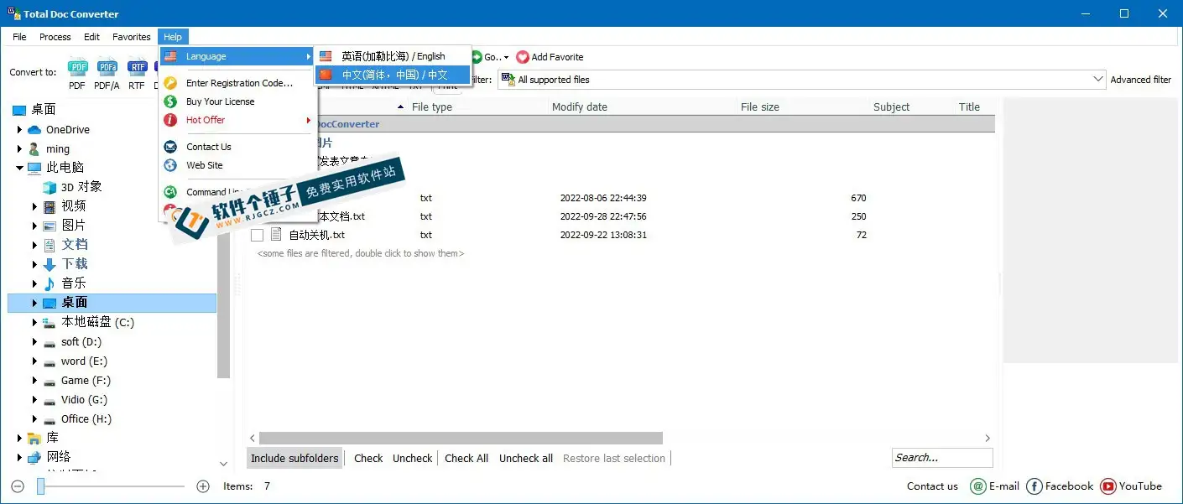Viewport: 1183px width, 504px height.
Task: Click the 库 library folder icon
Action: pyautogui.click(x=34, y=438)
